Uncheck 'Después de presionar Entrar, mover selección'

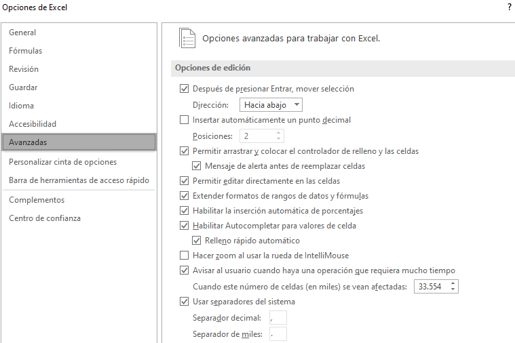pyautogui.click(x=184, y=89)
